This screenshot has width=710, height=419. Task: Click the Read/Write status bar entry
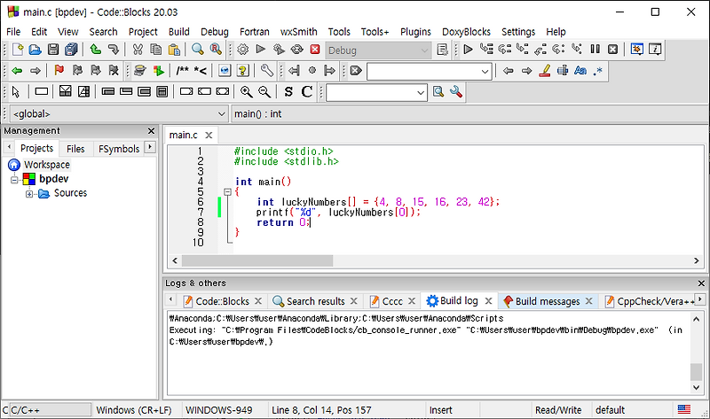point(558,410)
